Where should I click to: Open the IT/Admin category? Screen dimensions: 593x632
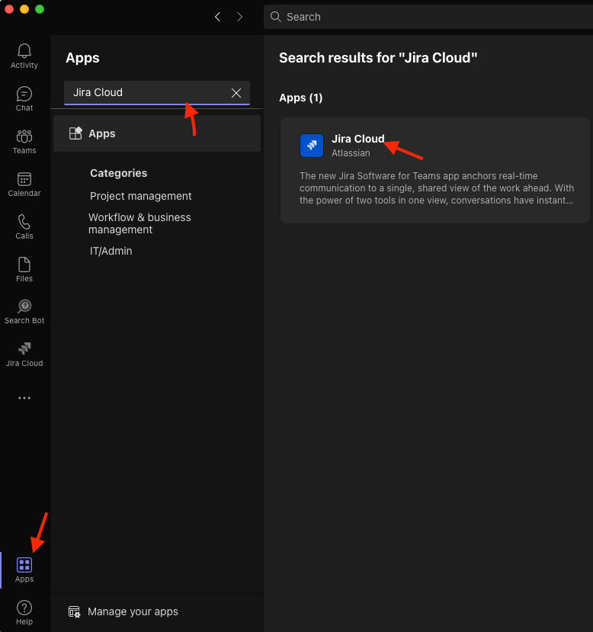click(111, 250)
